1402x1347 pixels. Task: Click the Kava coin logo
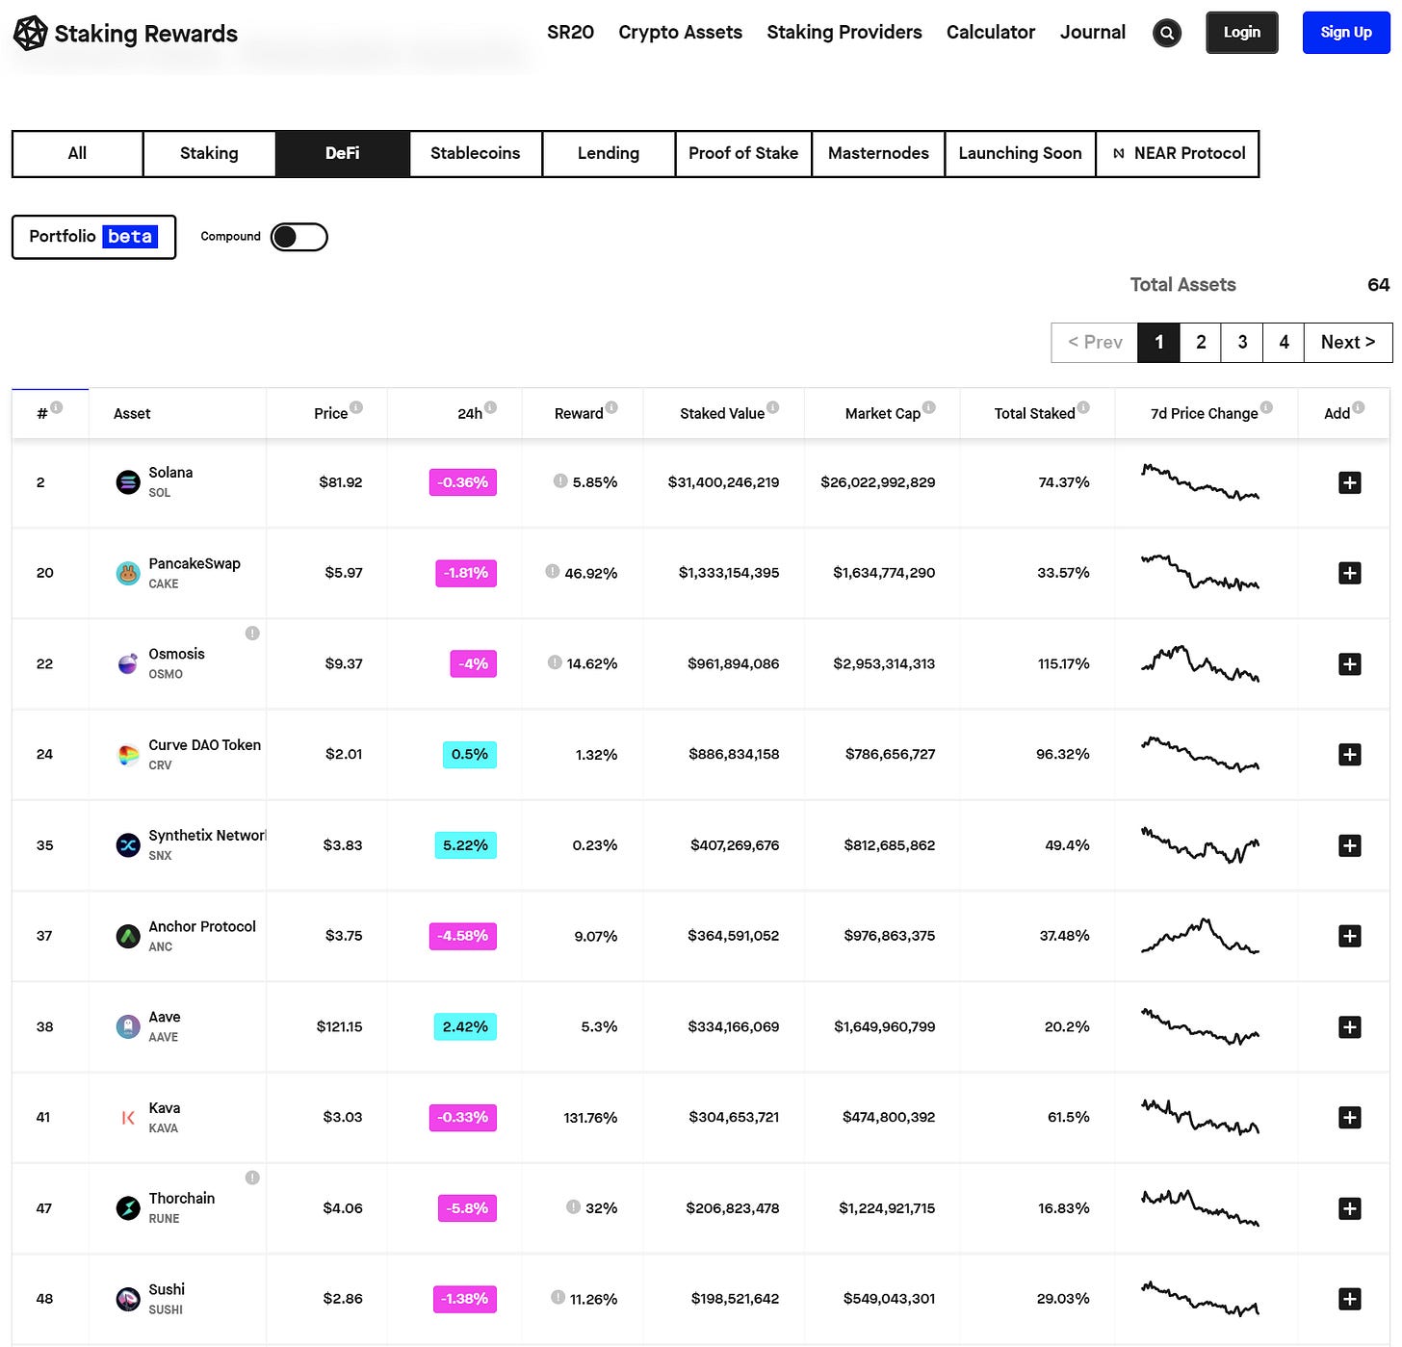point(128,1118)
